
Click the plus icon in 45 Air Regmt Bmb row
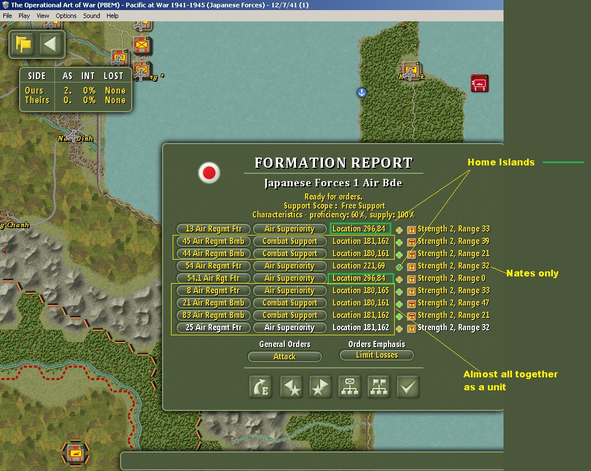point(399,242)
